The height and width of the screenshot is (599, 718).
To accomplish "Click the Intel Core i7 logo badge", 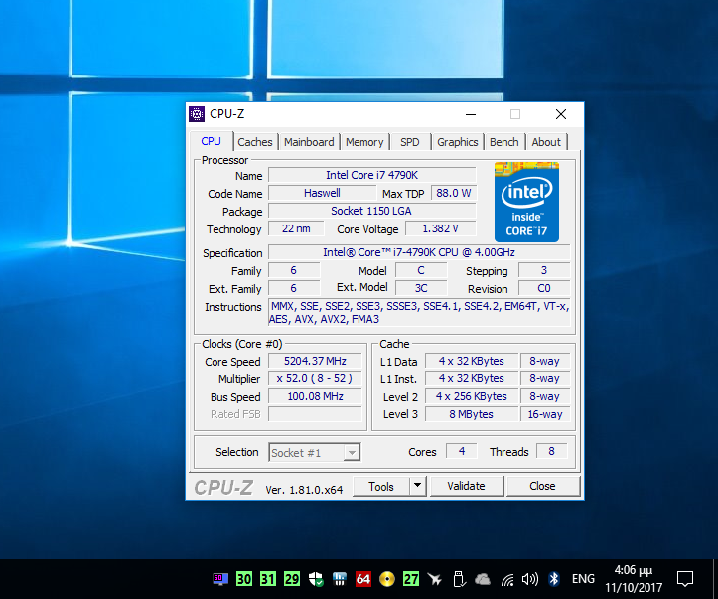I will click(526, 202).
